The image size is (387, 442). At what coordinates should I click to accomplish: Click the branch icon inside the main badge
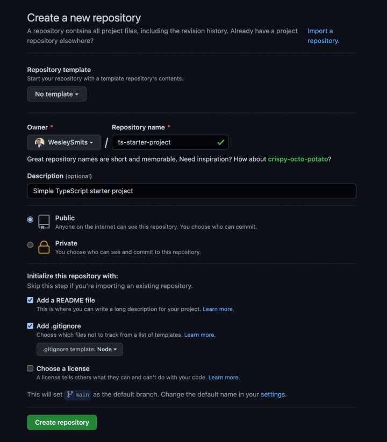point(70,394)
